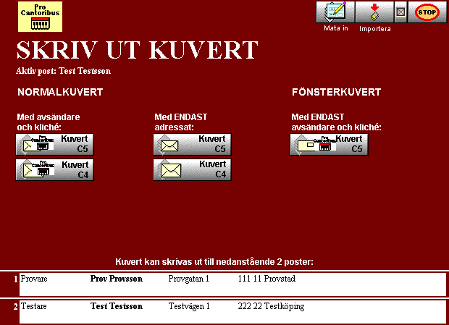Print C4 envelope with addressee only

pos(192,169)
